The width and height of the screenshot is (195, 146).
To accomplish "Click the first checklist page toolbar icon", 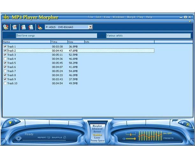I will [23, 27].
